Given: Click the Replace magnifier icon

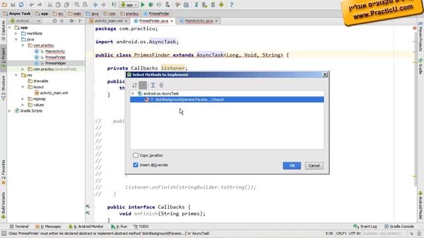Looking at the screenshot, I should pyautogui.click(x=85, y=5).
